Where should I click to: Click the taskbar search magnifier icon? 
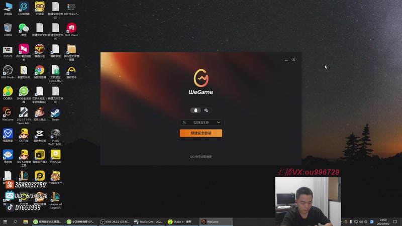[x=15, y=221]
